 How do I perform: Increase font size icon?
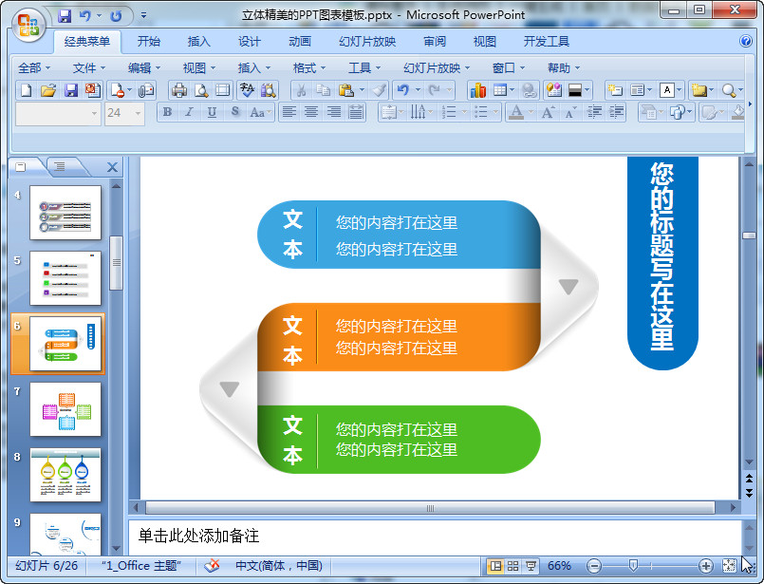click(x=548, y=113)
